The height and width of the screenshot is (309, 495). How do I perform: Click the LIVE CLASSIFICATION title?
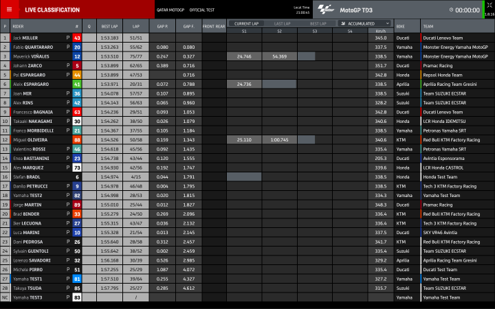click(x=52, y=10)
